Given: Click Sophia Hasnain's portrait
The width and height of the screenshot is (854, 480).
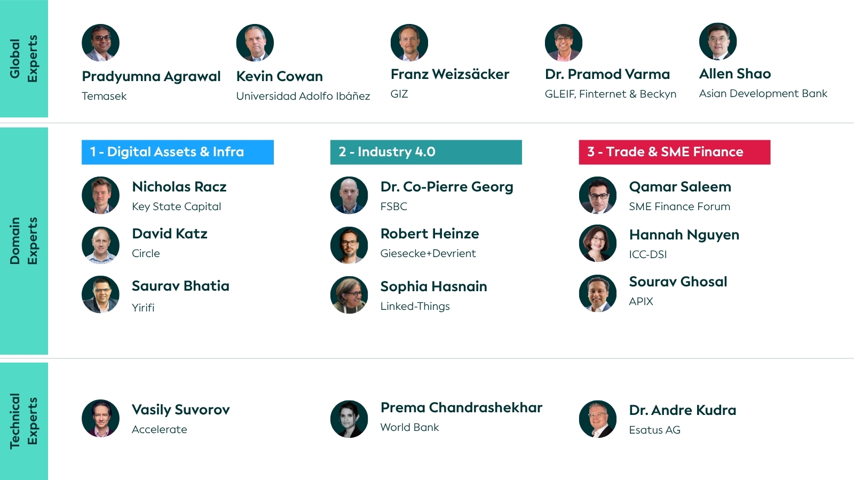Looking at the screenshot, I should click(349, 295).
